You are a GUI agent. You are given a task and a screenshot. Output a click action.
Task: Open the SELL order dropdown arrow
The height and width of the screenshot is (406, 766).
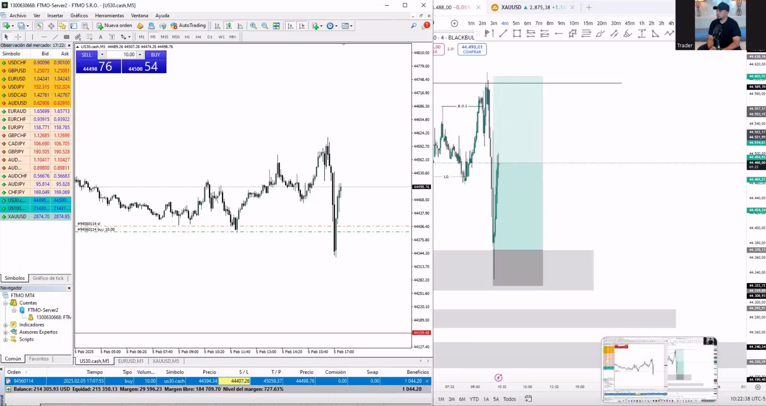click(102, 55)
